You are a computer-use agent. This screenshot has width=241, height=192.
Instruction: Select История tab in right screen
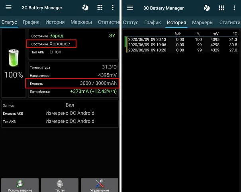tap(176, 23)
